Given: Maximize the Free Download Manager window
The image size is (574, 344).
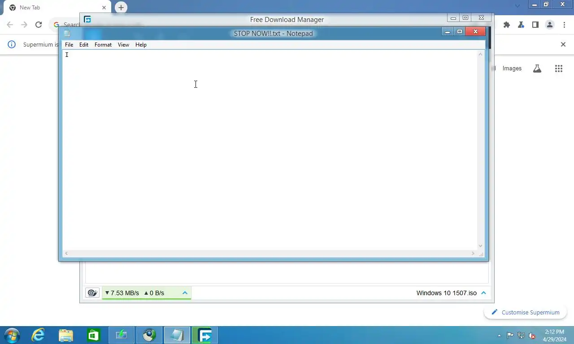Looking at the screenshot, I should click(x=465, y=18).
